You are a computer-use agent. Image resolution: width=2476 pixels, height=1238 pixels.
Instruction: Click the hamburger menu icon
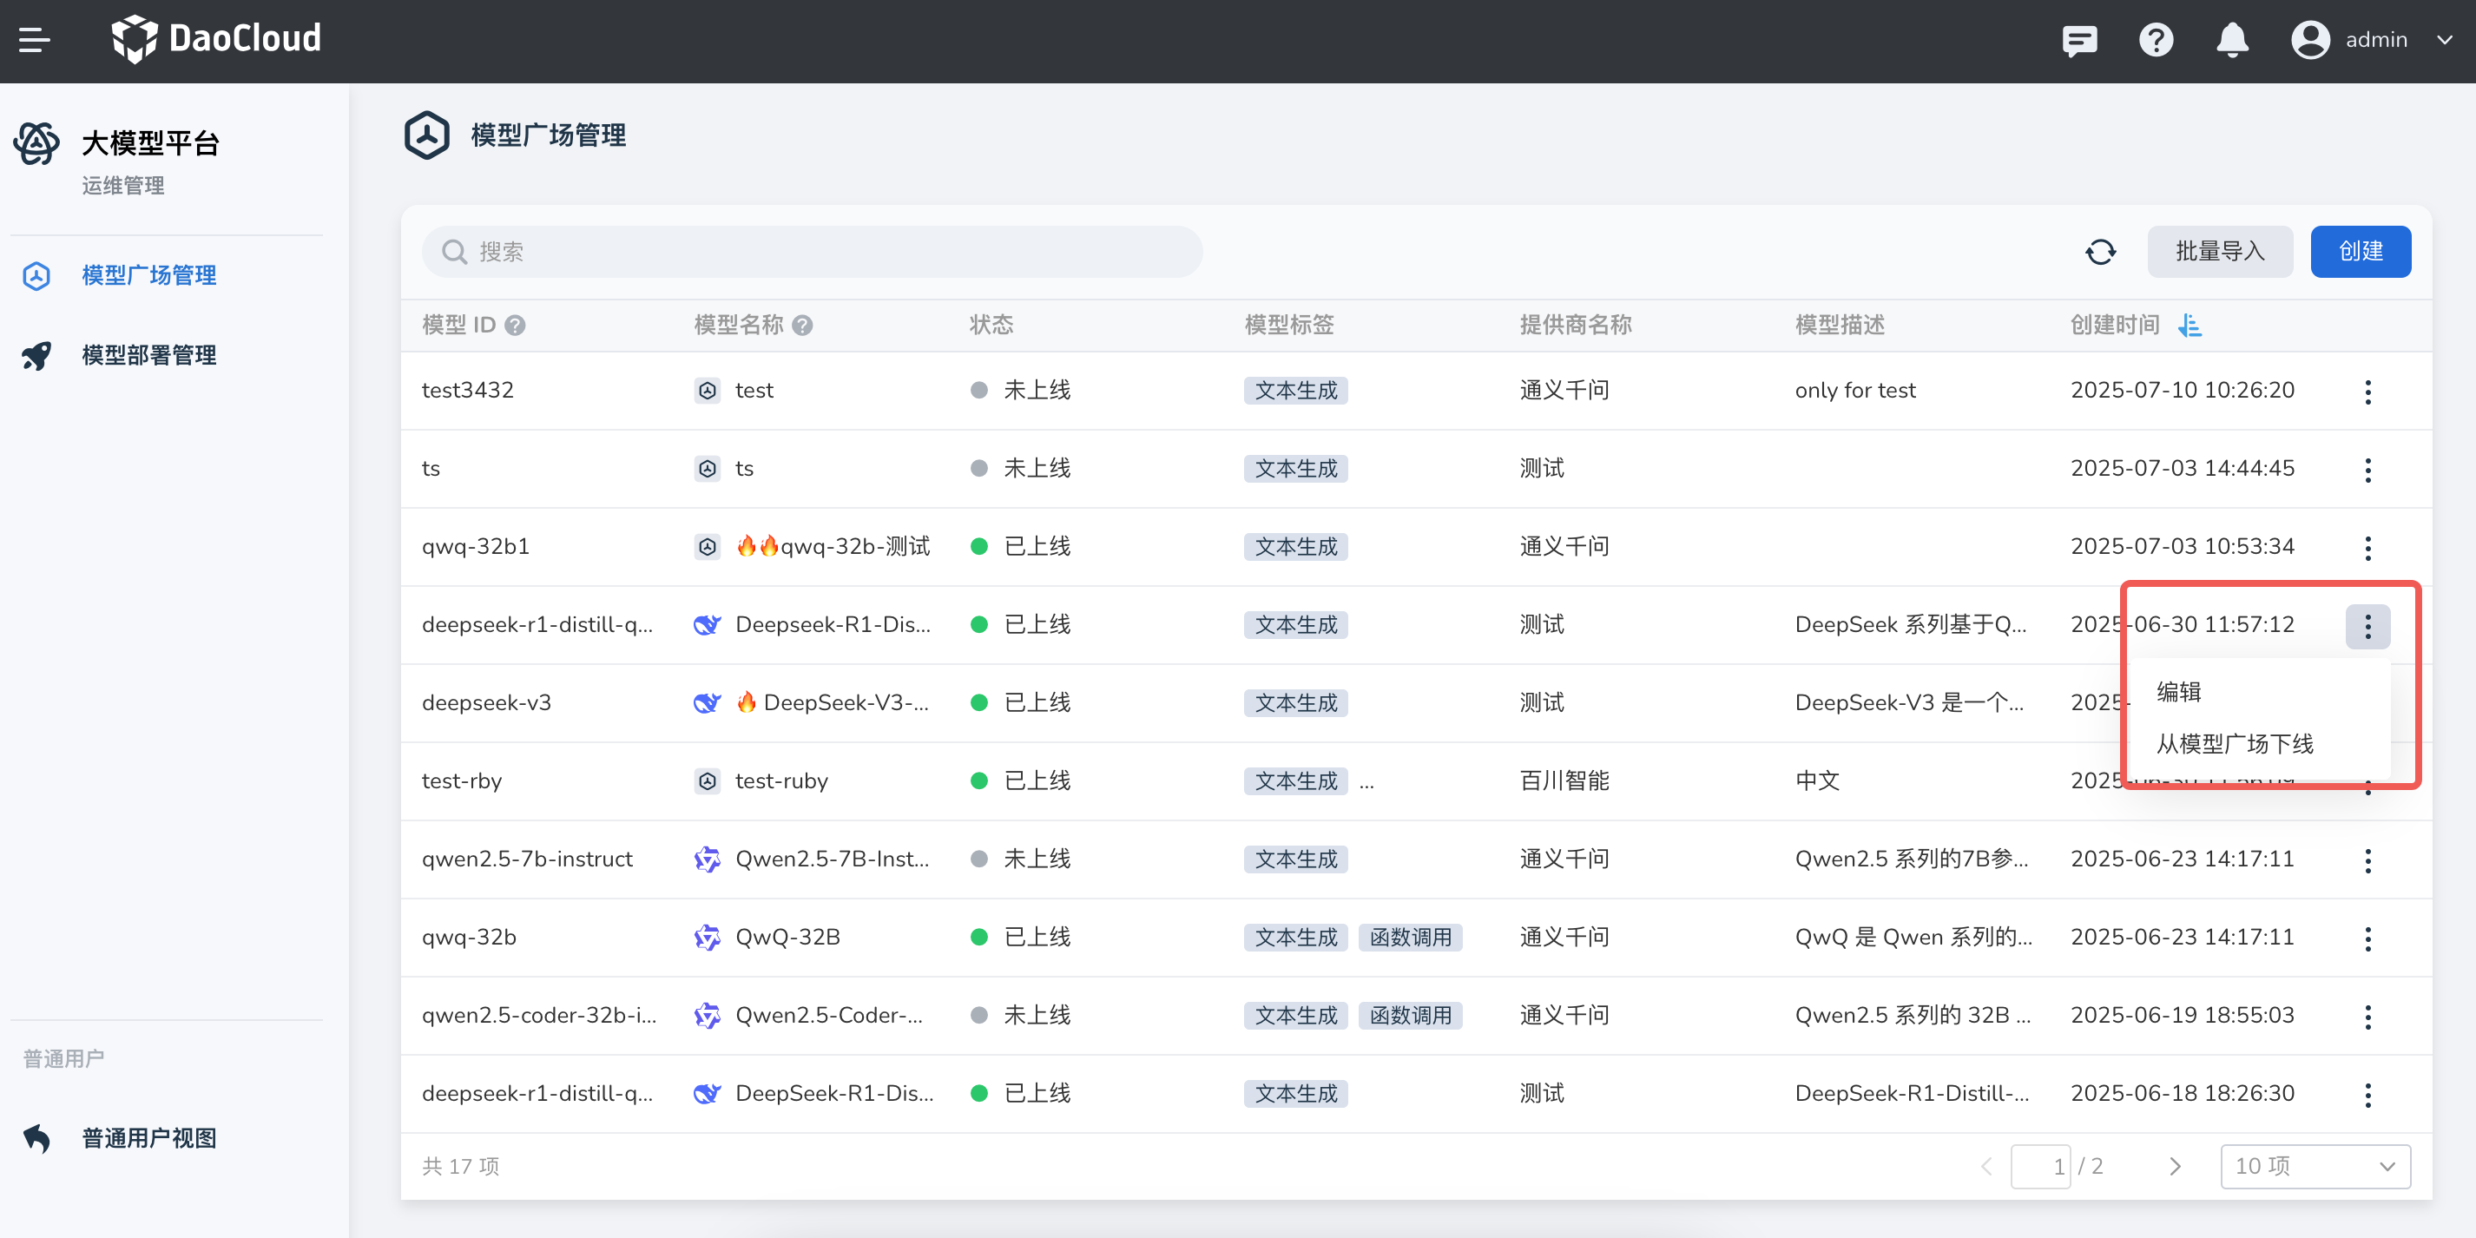(35, 40)
